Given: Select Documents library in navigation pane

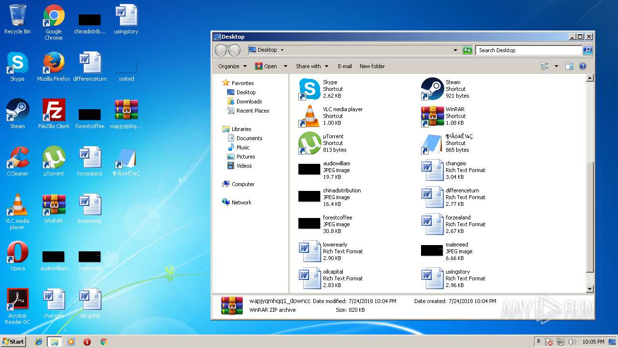Looking at the screenshot, I should point(244,138).
